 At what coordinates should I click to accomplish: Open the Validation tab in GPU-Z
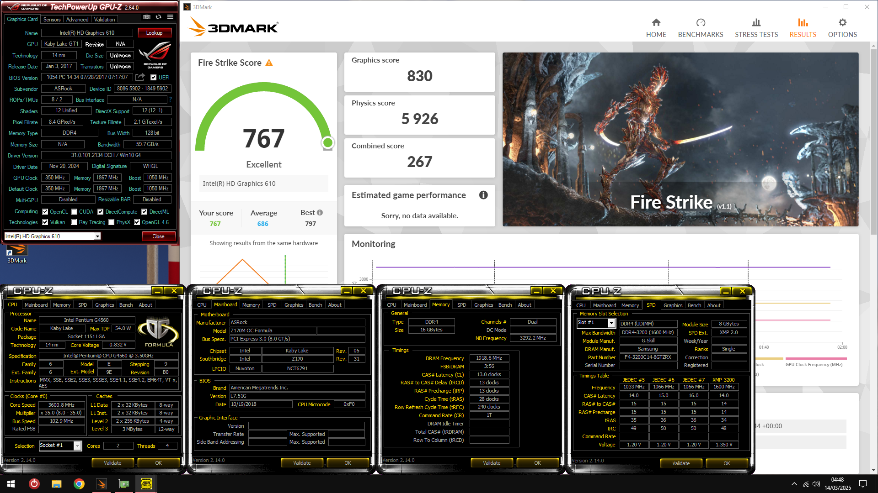click(x=105, y=19)
